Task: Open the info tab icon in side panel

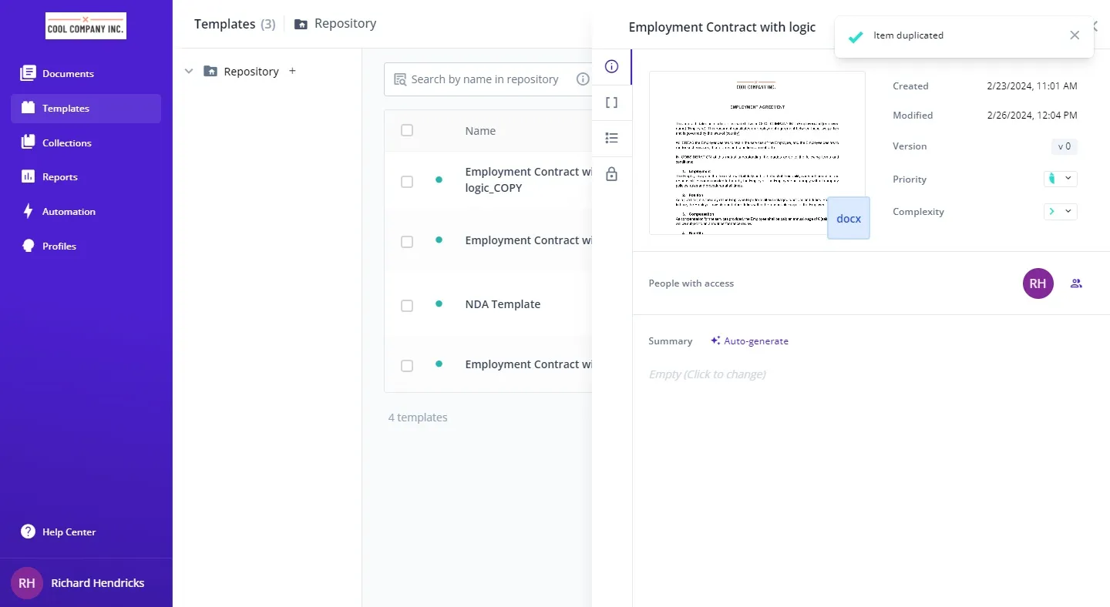Action: [x=611, y=66]
